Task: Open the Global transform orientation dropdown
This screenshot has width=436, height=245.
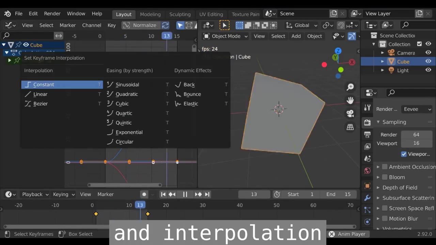Action: (x=301, y=25)
